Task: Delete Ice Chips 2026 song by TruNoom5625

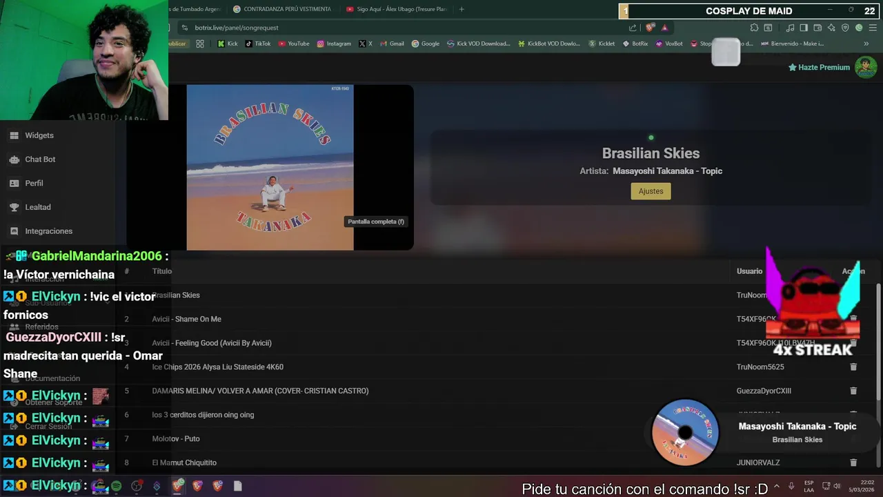Action: [x=853, y=367]
